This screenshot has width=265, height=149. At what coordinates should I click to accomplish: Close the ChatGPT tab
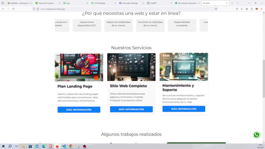click(x=171, y=3)
